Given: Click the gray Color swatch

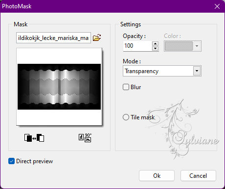Looking at the screenshot, I should pos(179,46).
